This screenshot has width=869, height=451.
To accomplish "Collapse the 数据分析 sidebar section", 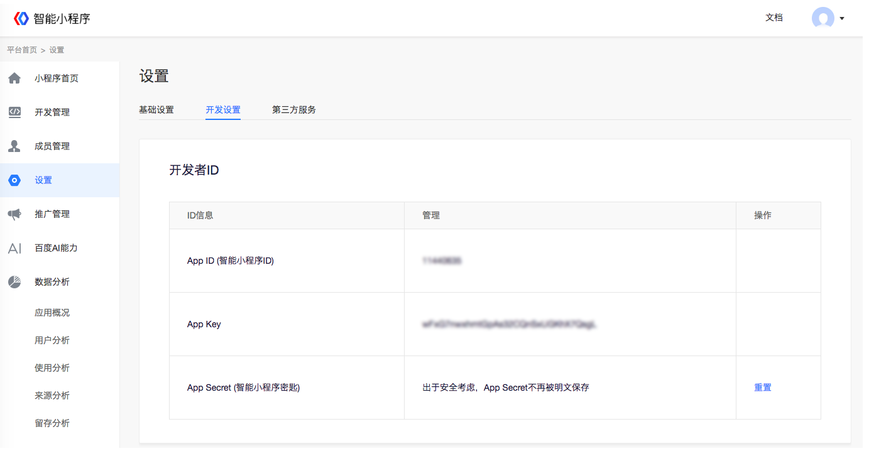I will [x=52, y=282].
